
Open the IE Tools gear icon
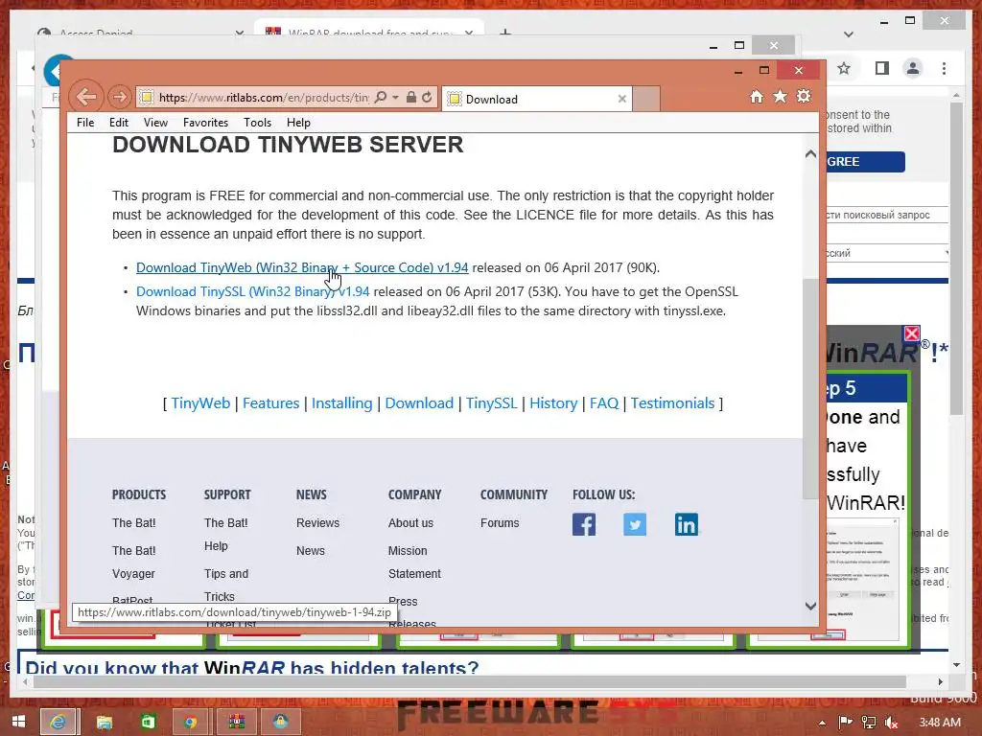coord(804,96)
